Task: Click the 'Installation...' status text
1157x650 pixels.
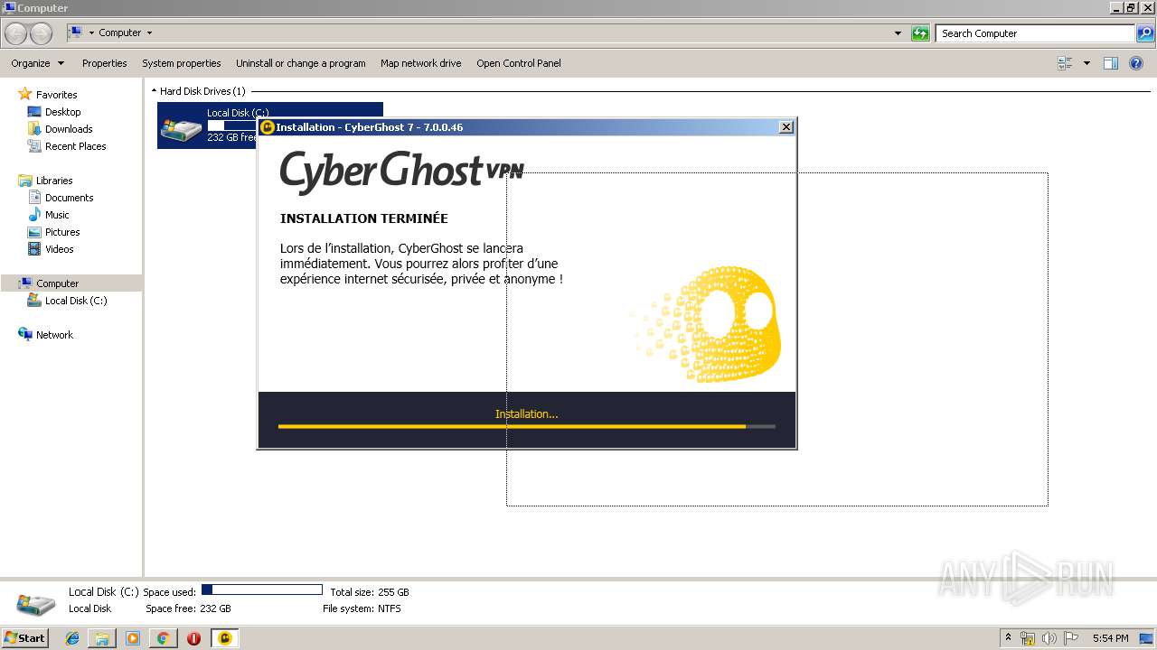Action: 527,414
